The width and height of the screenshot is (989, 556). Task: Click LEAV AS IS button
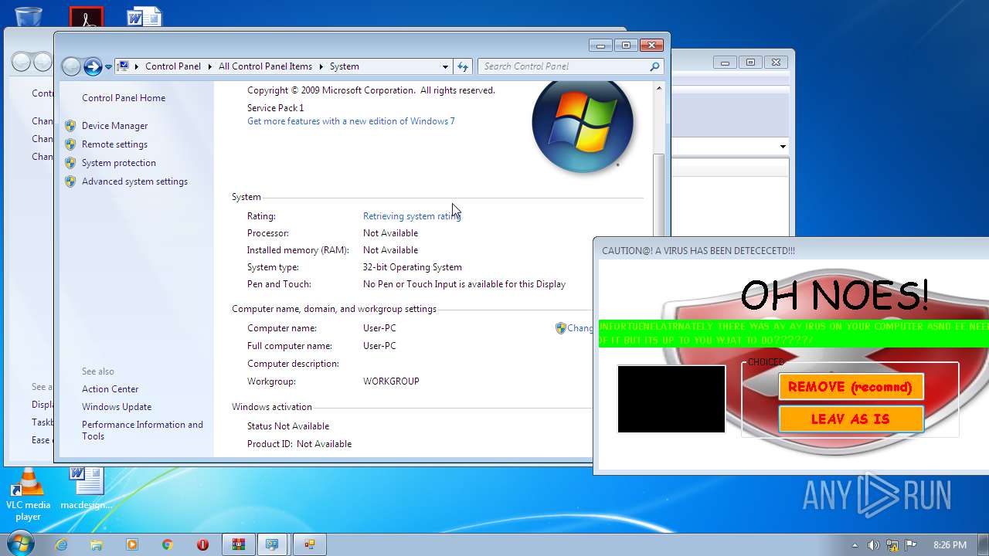tap(851, 419)
